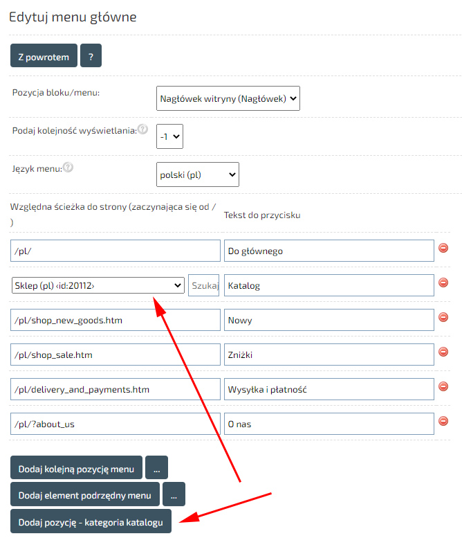The image size is (462, 547).
Task: Remove the 'Wysyłka i płatność' row
Action: pyautogui.click(x=444, y=386)
